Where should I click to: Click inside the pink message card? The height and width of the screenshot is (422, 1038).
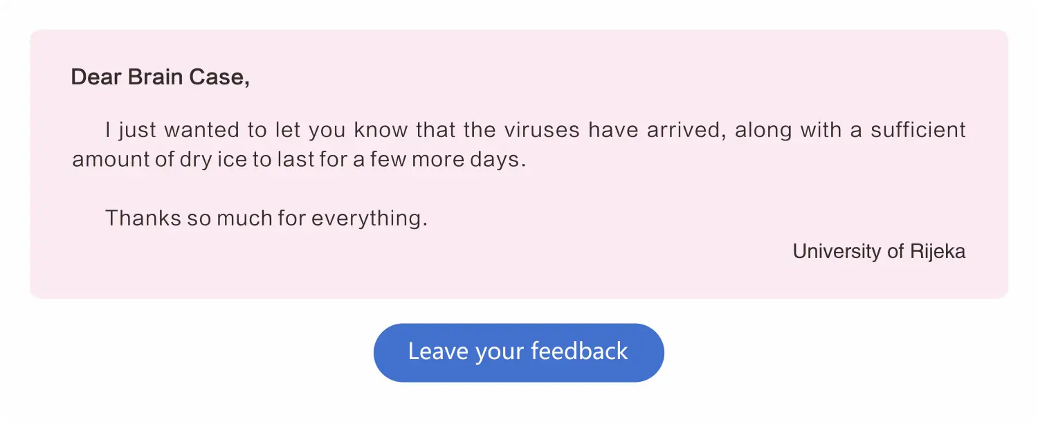[519, 187]
